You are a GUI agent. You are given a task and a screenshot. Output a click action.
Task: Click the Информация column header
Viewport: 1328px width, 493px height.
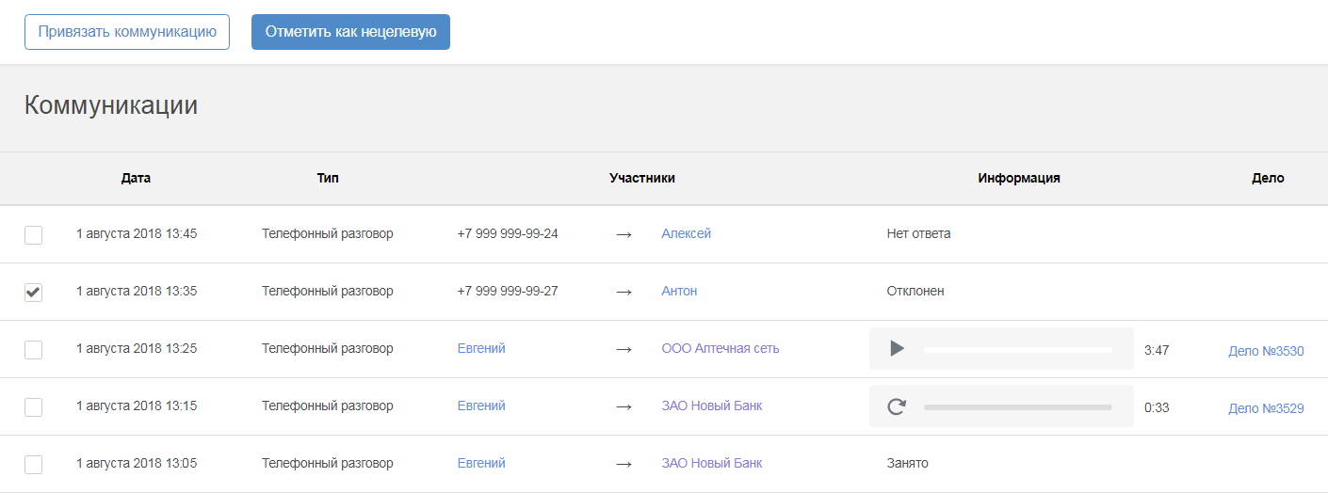pos(1019,178)
